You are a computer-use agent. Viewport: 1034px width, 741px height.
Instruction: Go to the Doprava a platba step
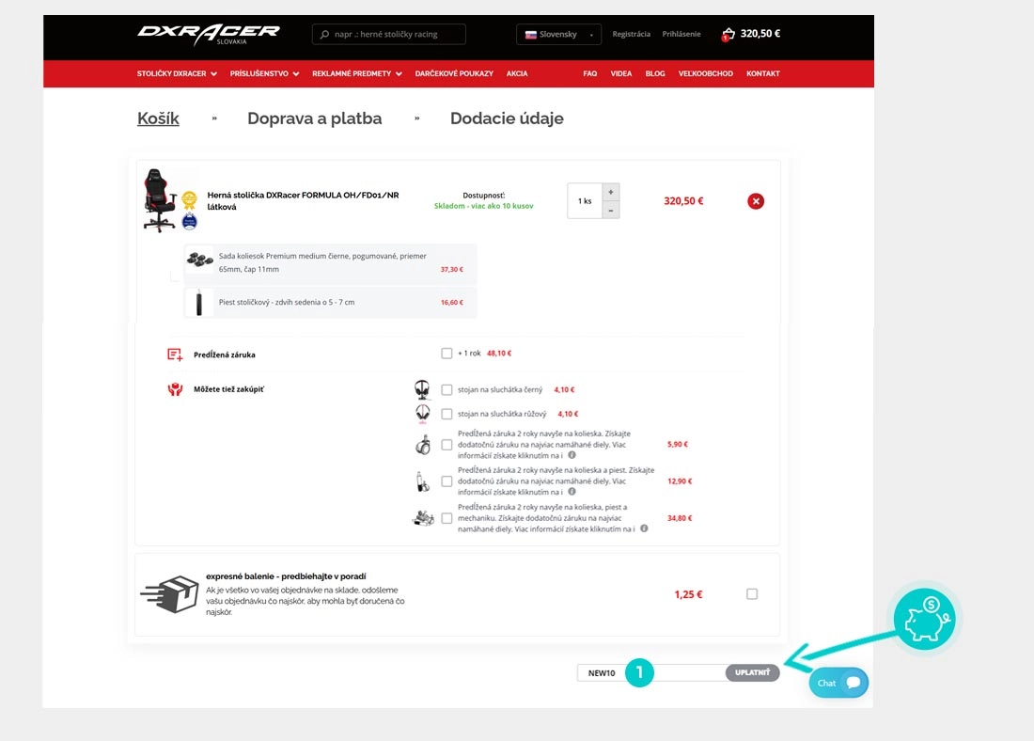pyautogui.click(x=315, y=118)
